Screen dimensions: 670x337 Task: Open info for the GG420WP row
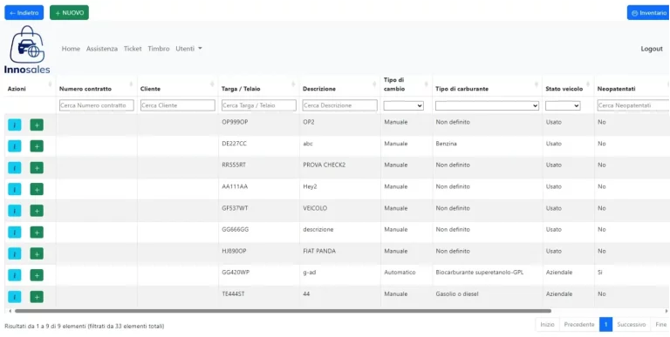[15, 275]
